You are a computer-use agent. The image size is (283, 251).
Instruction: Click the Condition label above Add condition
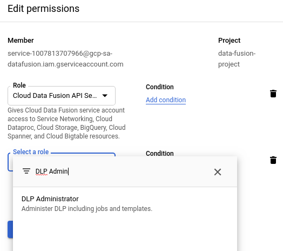[x=160, y=87]
